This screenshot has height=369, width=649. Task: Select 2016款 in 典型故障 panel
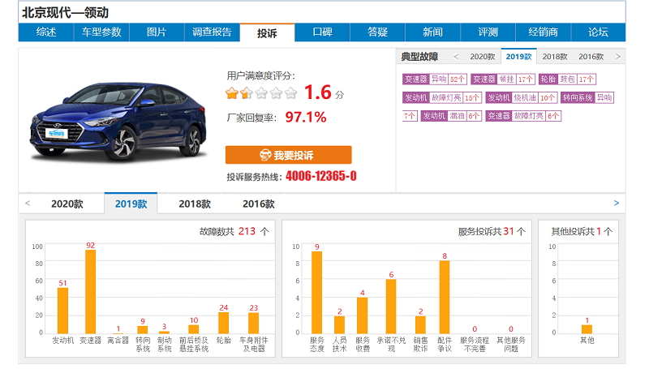point(591,57)
